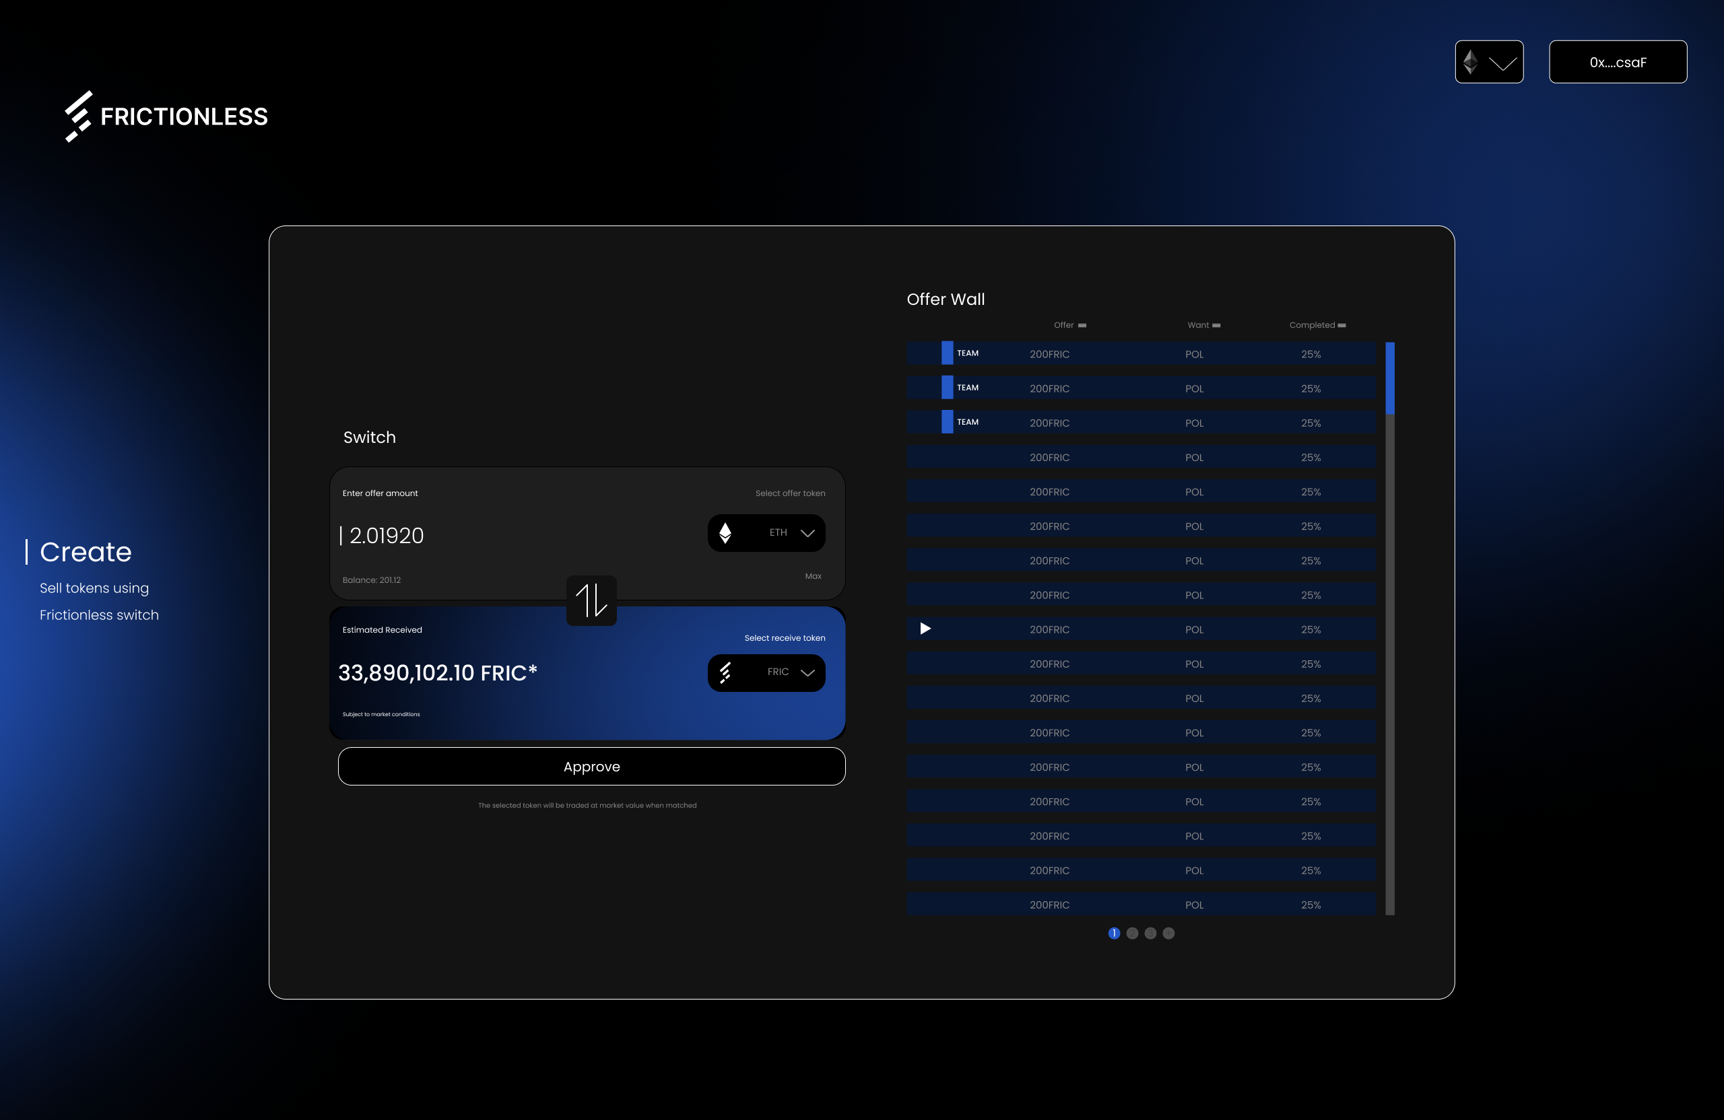Click the Ethereum icon in offer token selector
Viewport: 1724px width, 1120px height.
725,533
